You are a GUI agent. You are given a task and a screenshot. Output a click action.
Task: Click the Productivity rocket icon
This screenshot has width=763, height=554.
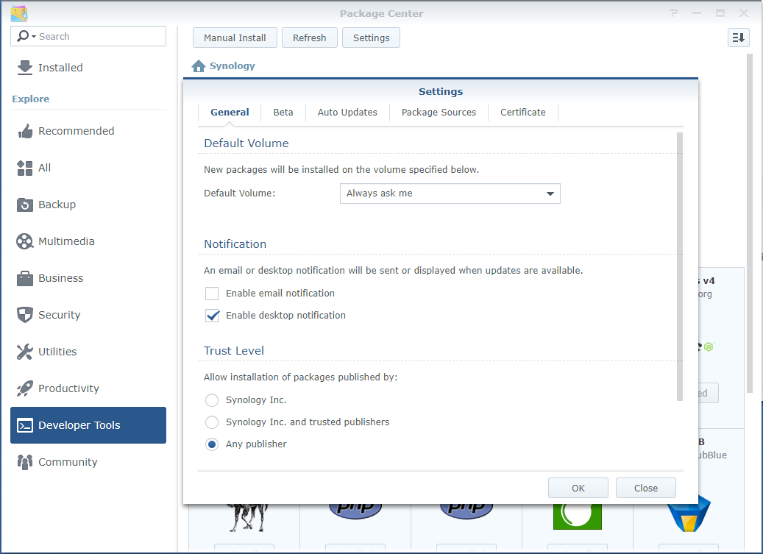click(25, 388)
